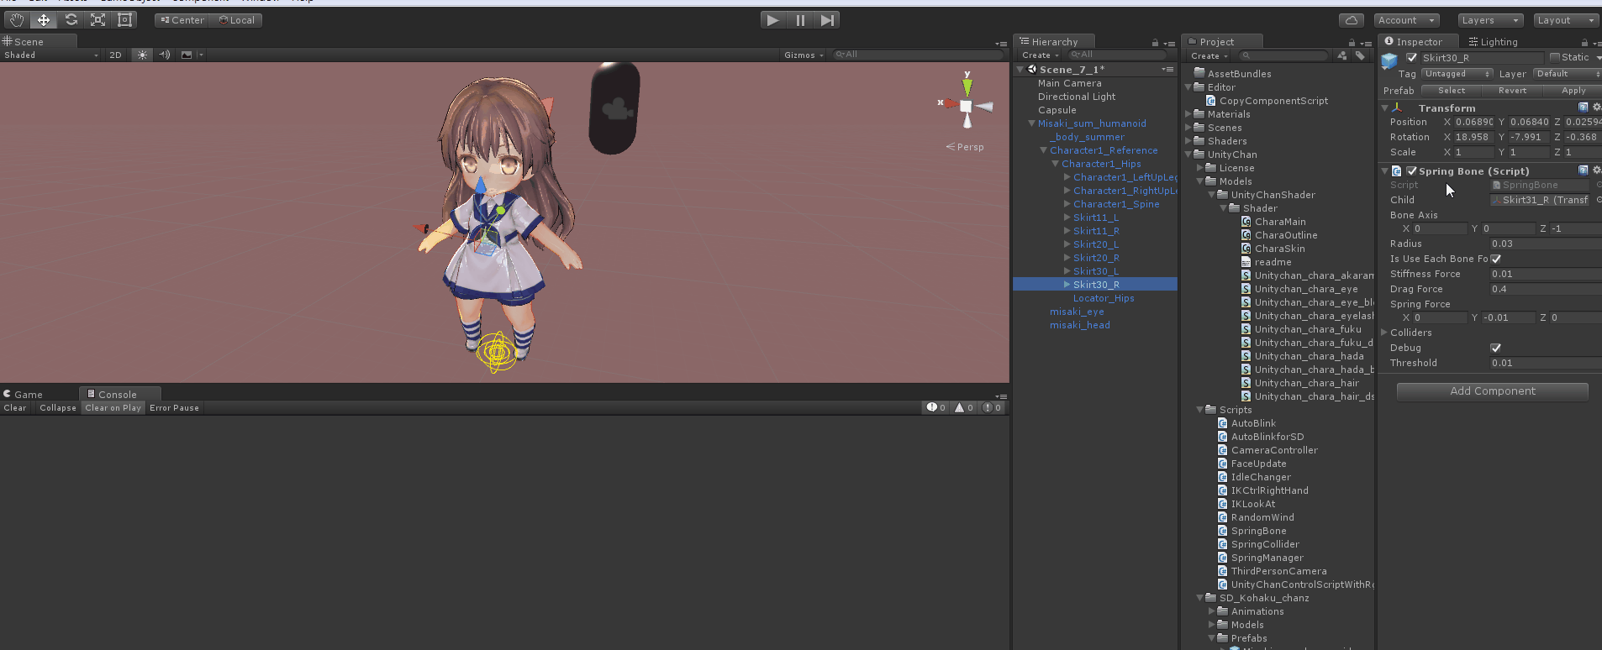
Task: Toggle Is Use Each Bone Force checkbox
Action: tap(1496, 259)
